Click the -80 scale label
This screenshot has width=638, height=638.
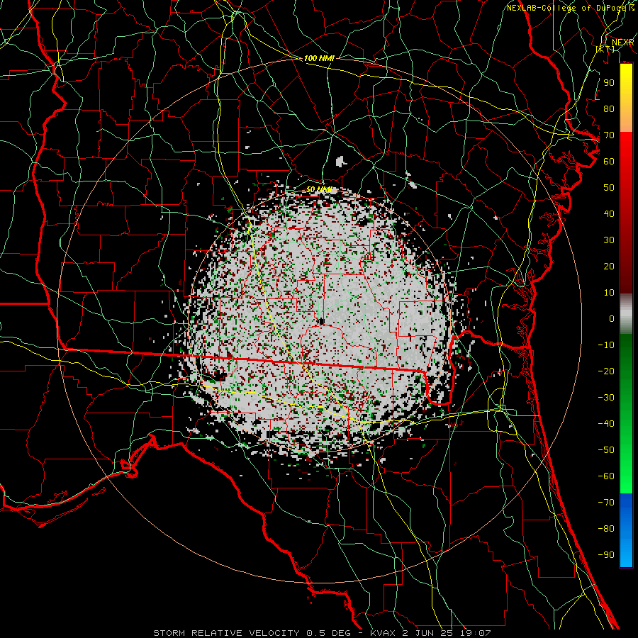coord(606,529)
